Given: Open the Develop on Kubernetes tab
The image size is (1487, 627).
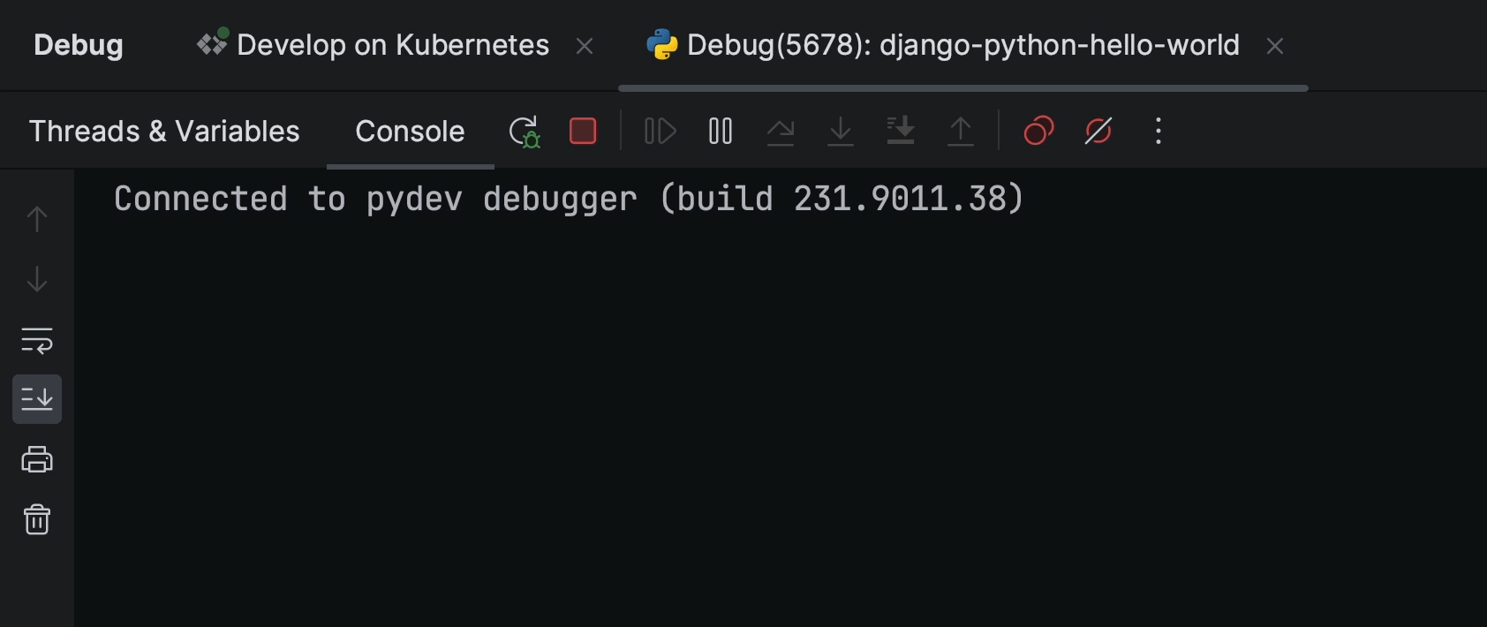Looking at the screenshot, I should point(392,45).
